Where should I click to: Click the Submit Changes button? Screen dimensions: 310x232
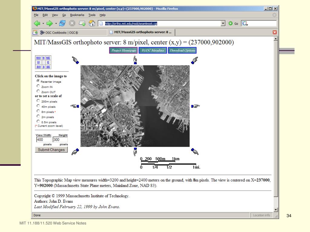click(51, 150)
